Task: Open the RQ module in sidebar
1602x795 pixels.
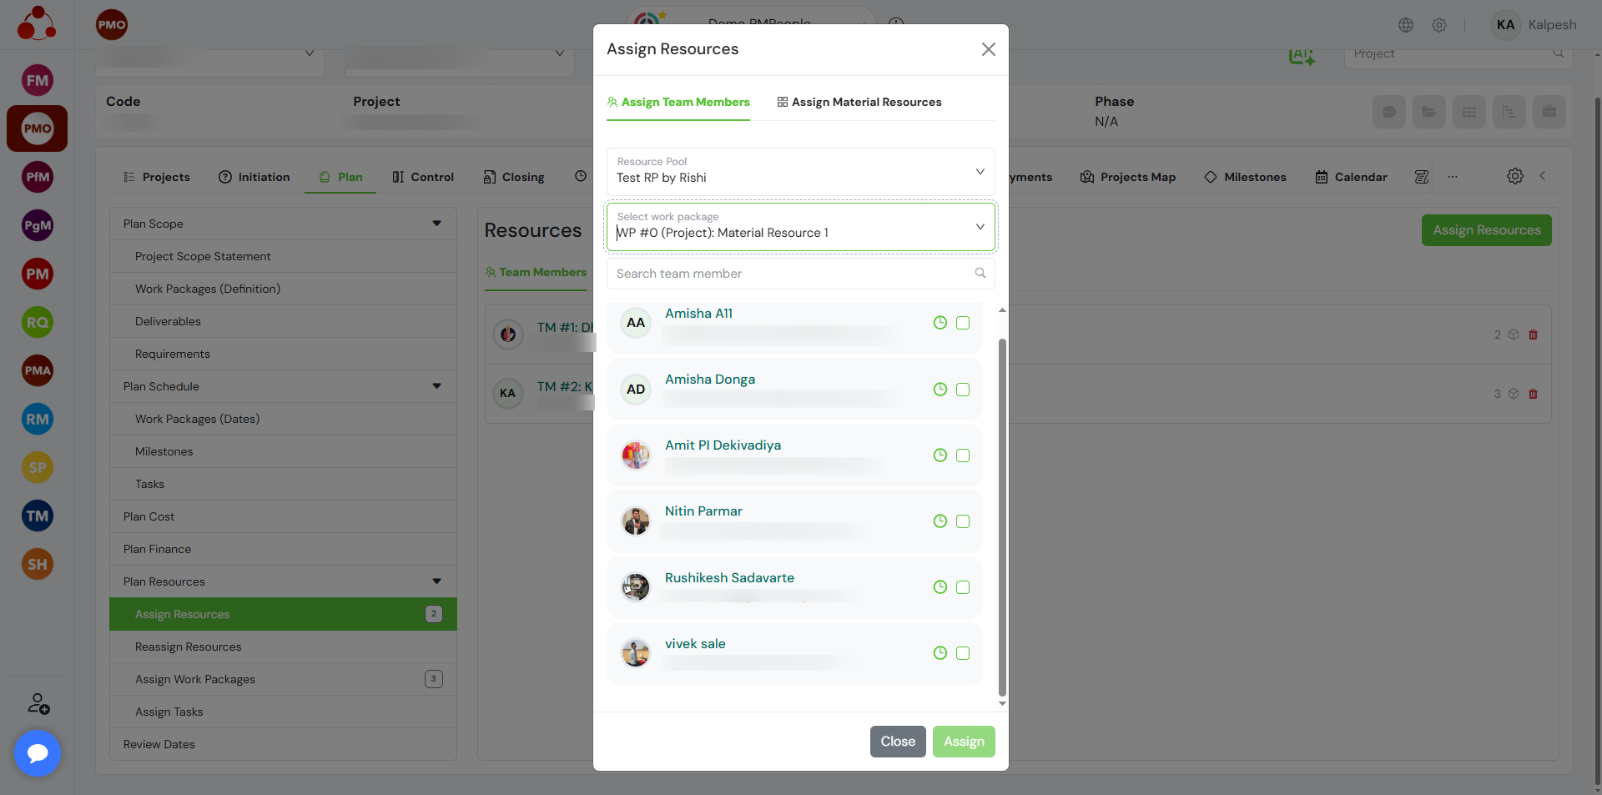Action: pyautogui.click(x=38, y=322)
